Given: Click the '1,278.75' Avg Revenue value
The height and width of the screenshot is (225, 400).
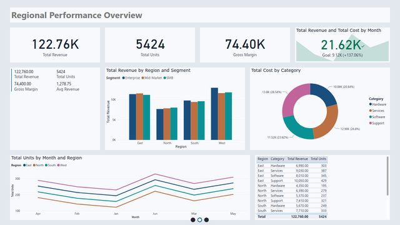Looking at the screenshot, I should point(64,84).
